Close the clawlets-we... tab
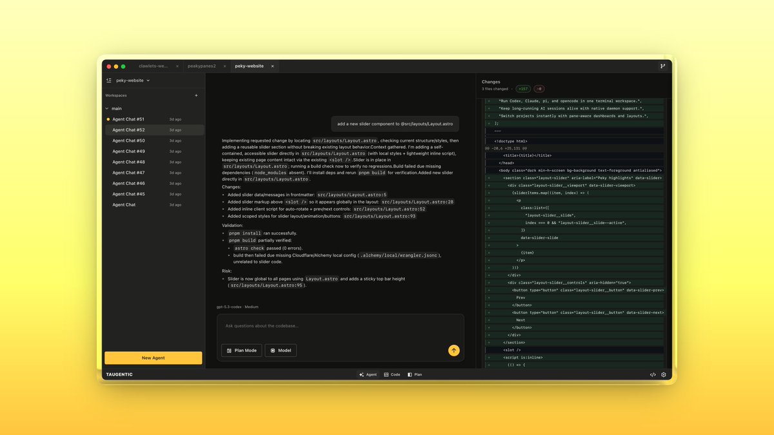The height and width of the screenshot is (435, 774). click(177, 66)
